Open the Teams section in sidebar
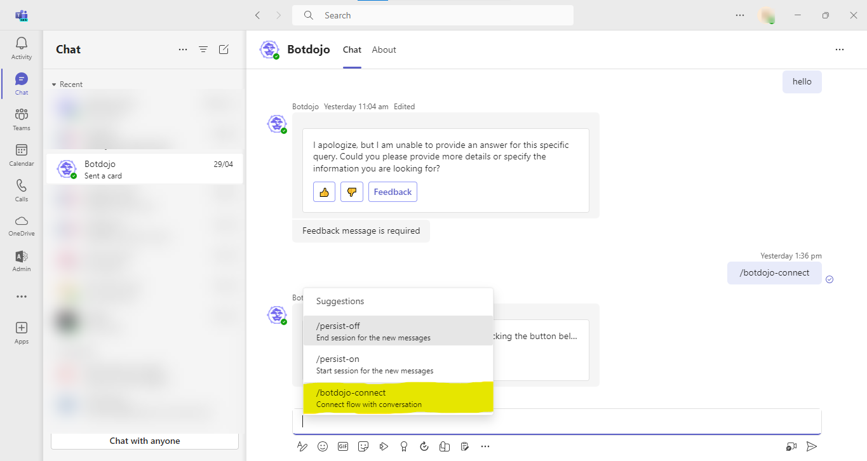The height and width of the screenshot is (461, 867). (x=22, y=119)
